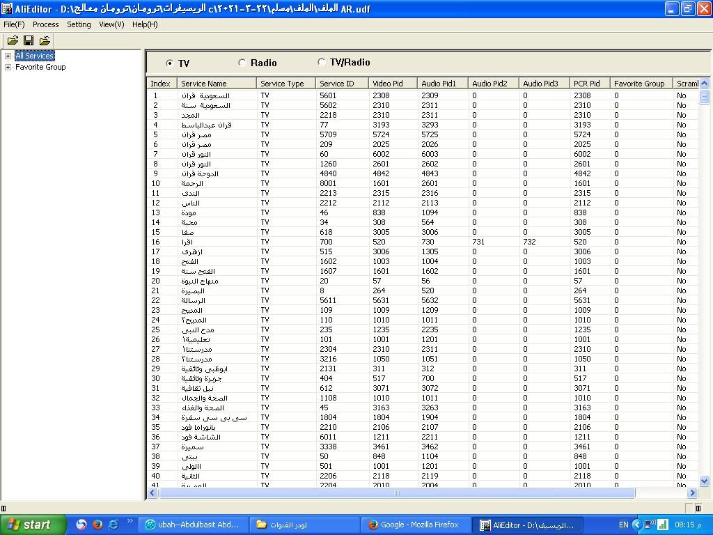Click the third folder toolbar icon
713x535 pixels.
coord(45,41)
